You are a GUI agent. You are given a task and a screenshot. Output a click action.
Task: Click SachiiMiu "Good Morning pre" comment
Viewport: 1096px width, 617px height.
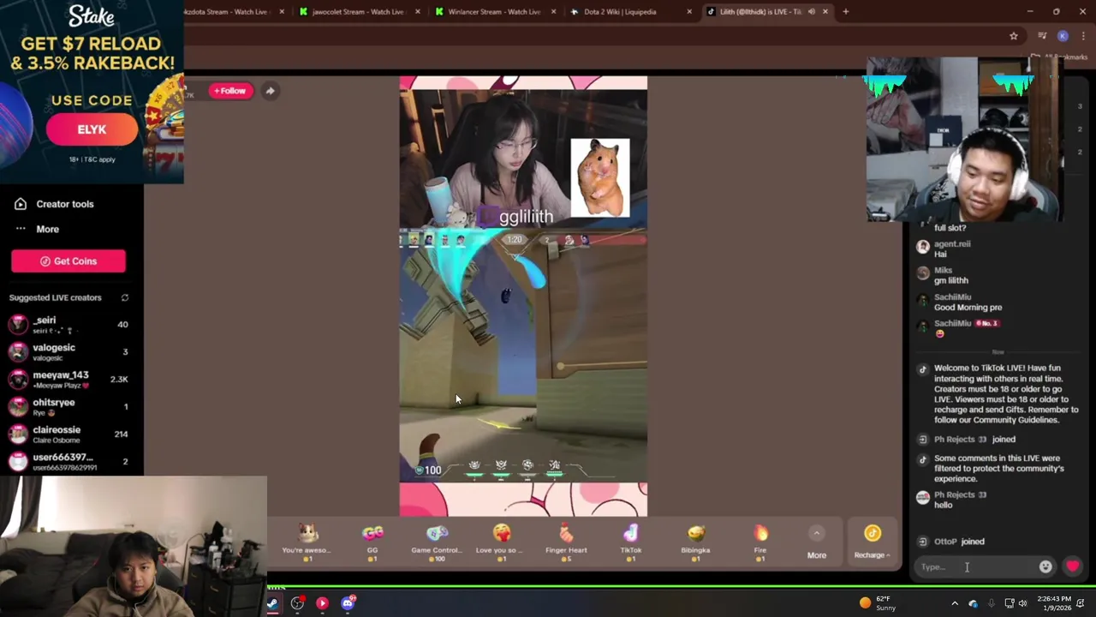pyautogui.click(x=968, y=308)
